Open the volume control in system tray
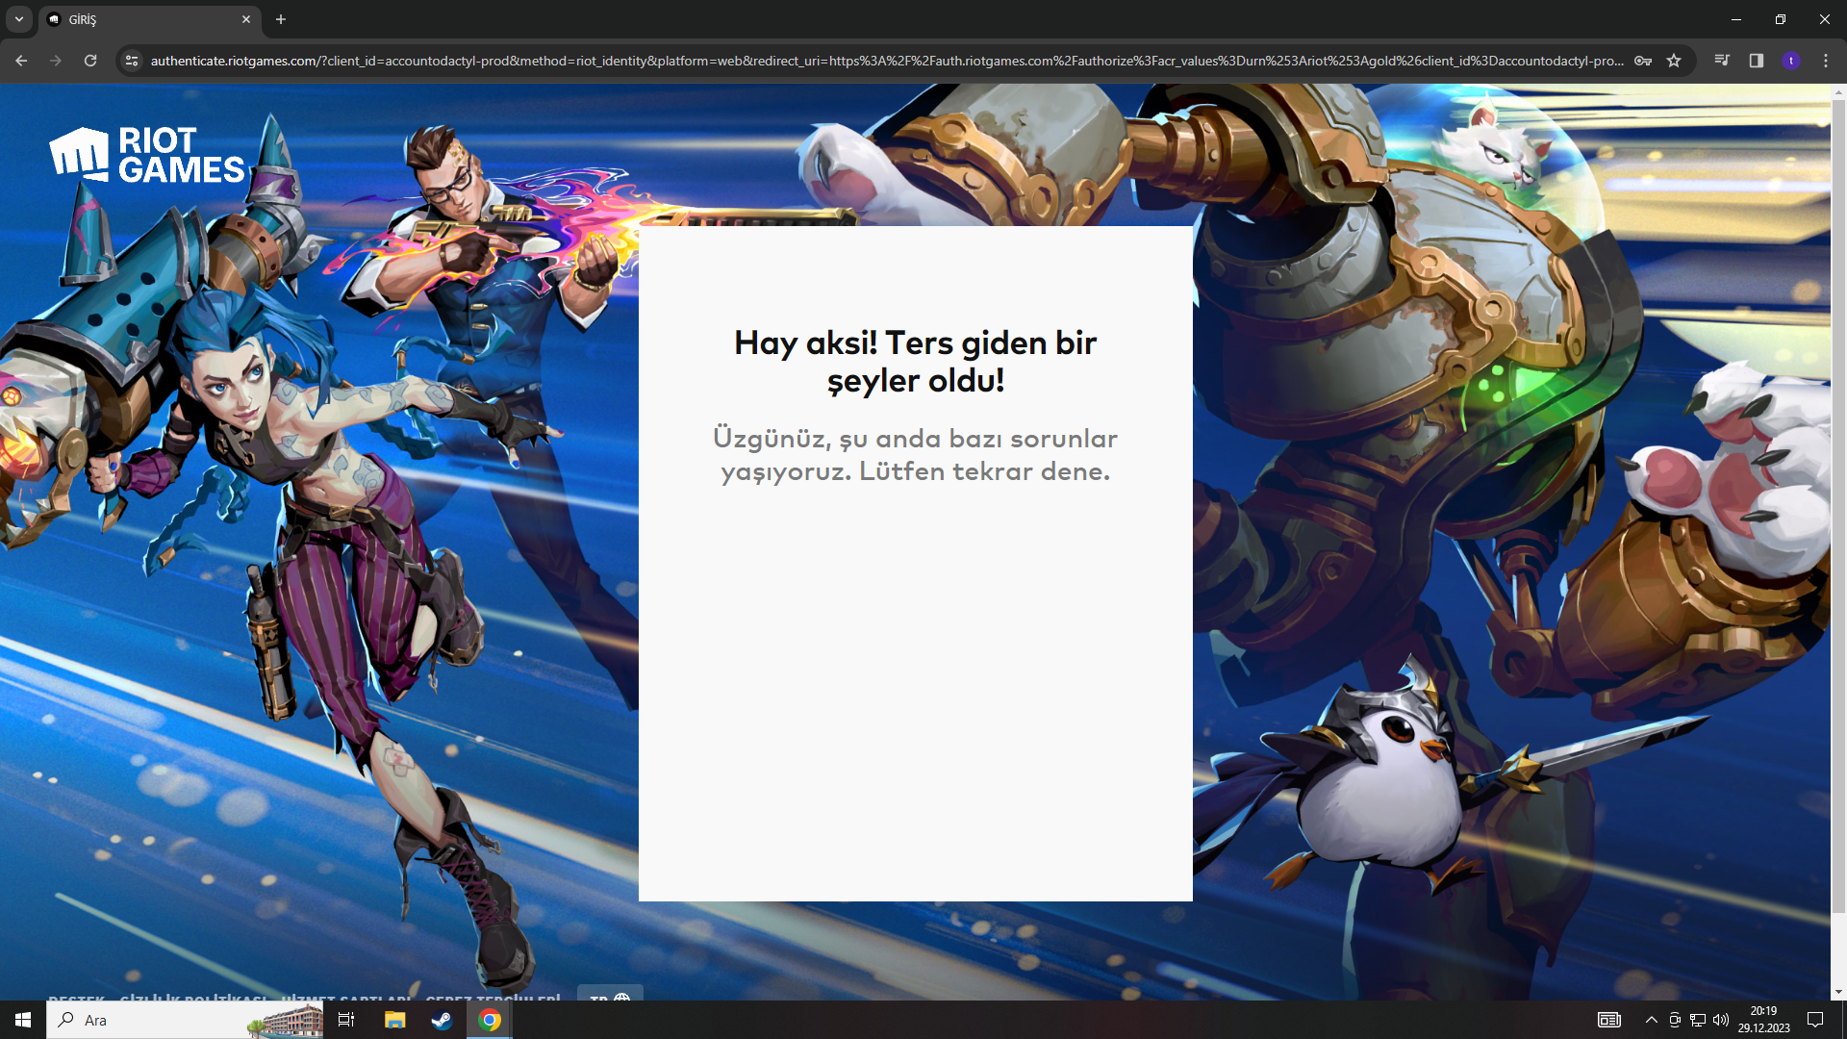This screenshot has height=1039, width=1847. 1721,1020
